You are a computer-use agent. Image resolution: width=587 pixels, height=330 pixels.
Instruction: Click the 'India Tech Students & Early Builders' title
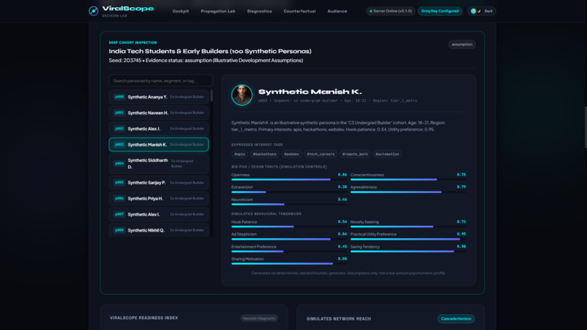pos(210,51)
